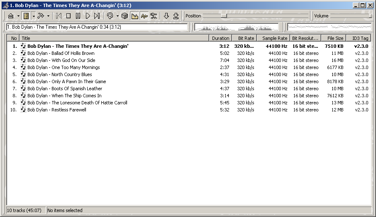Viewport: 376px width, 217px height.
Task: Click the Volume slider thumb
Action: point(370,16)
